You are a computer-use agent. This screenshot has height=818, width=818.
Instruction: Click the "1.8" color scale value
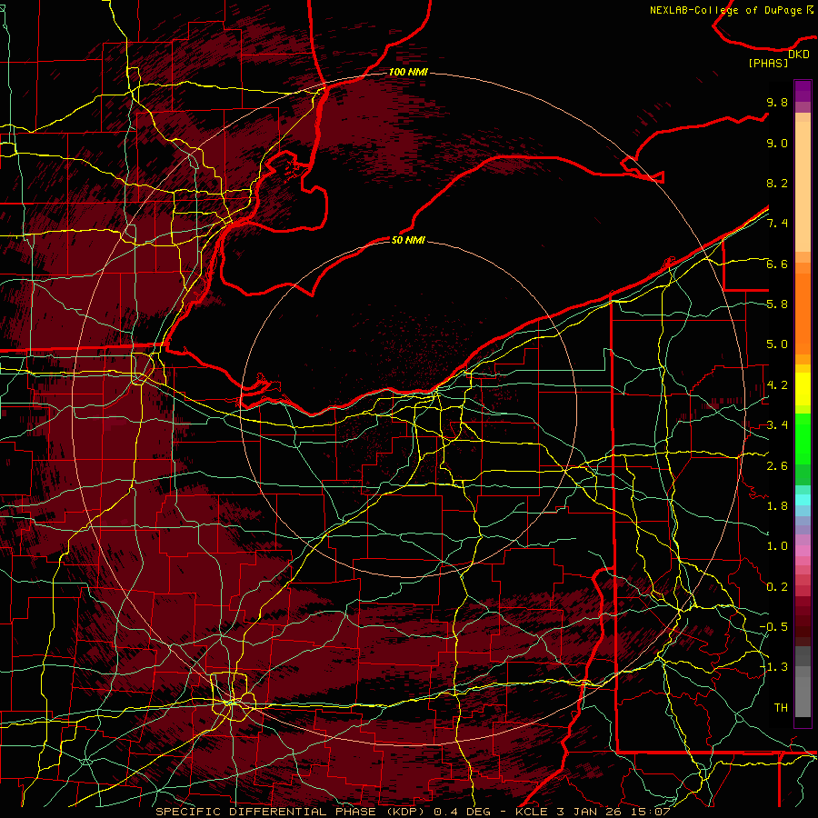[x=777, y=506]
